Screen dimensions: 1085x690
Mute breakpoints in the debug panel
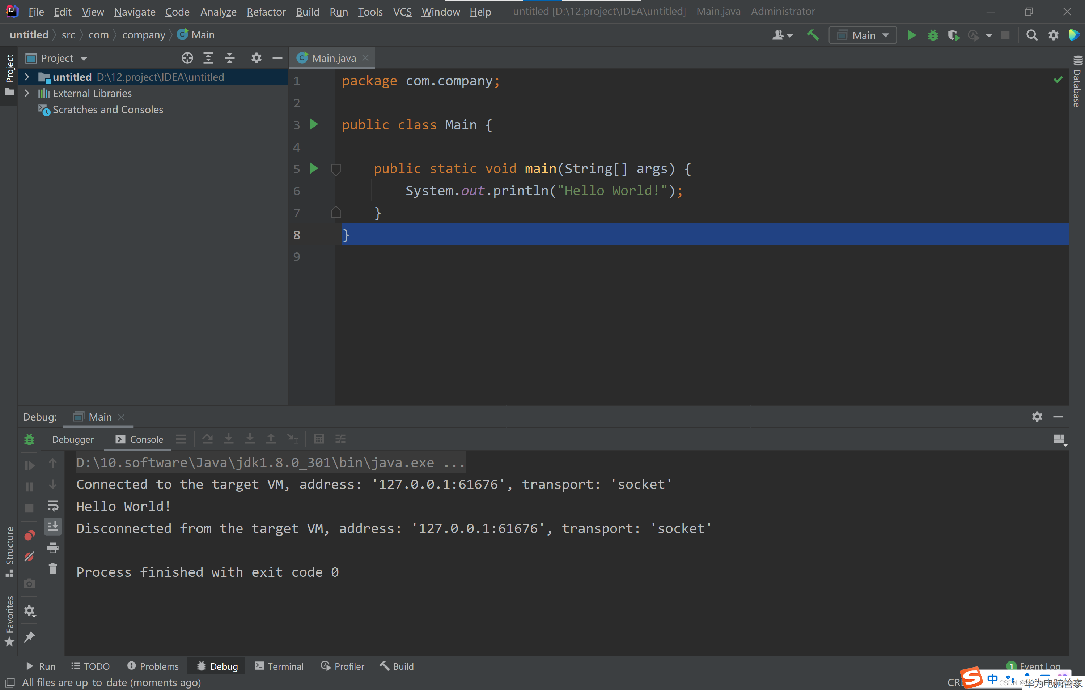29,557
